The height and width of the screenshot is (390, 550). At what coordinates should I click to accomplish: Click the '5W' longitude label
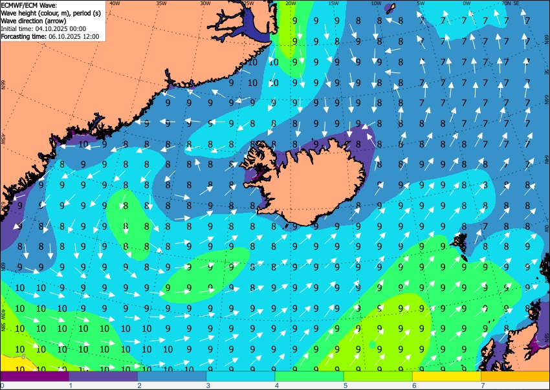(x=421, y=3)
